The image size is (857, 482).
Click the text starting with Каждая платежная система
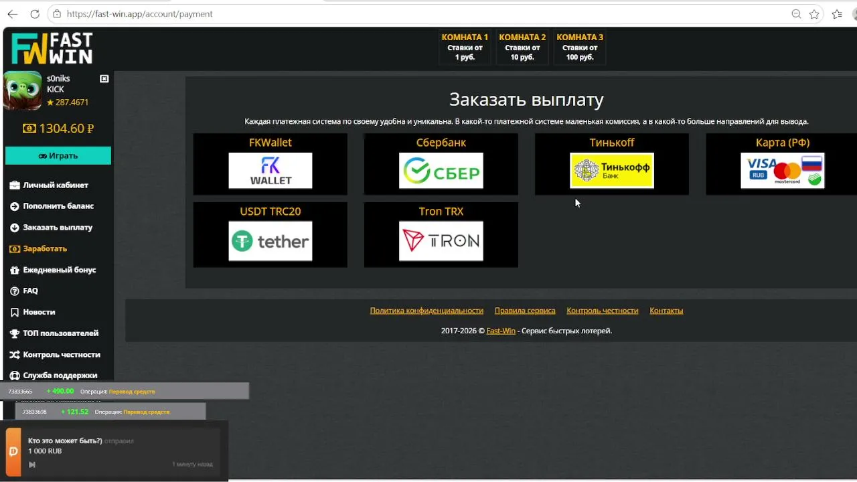click(x=526, y=122)
